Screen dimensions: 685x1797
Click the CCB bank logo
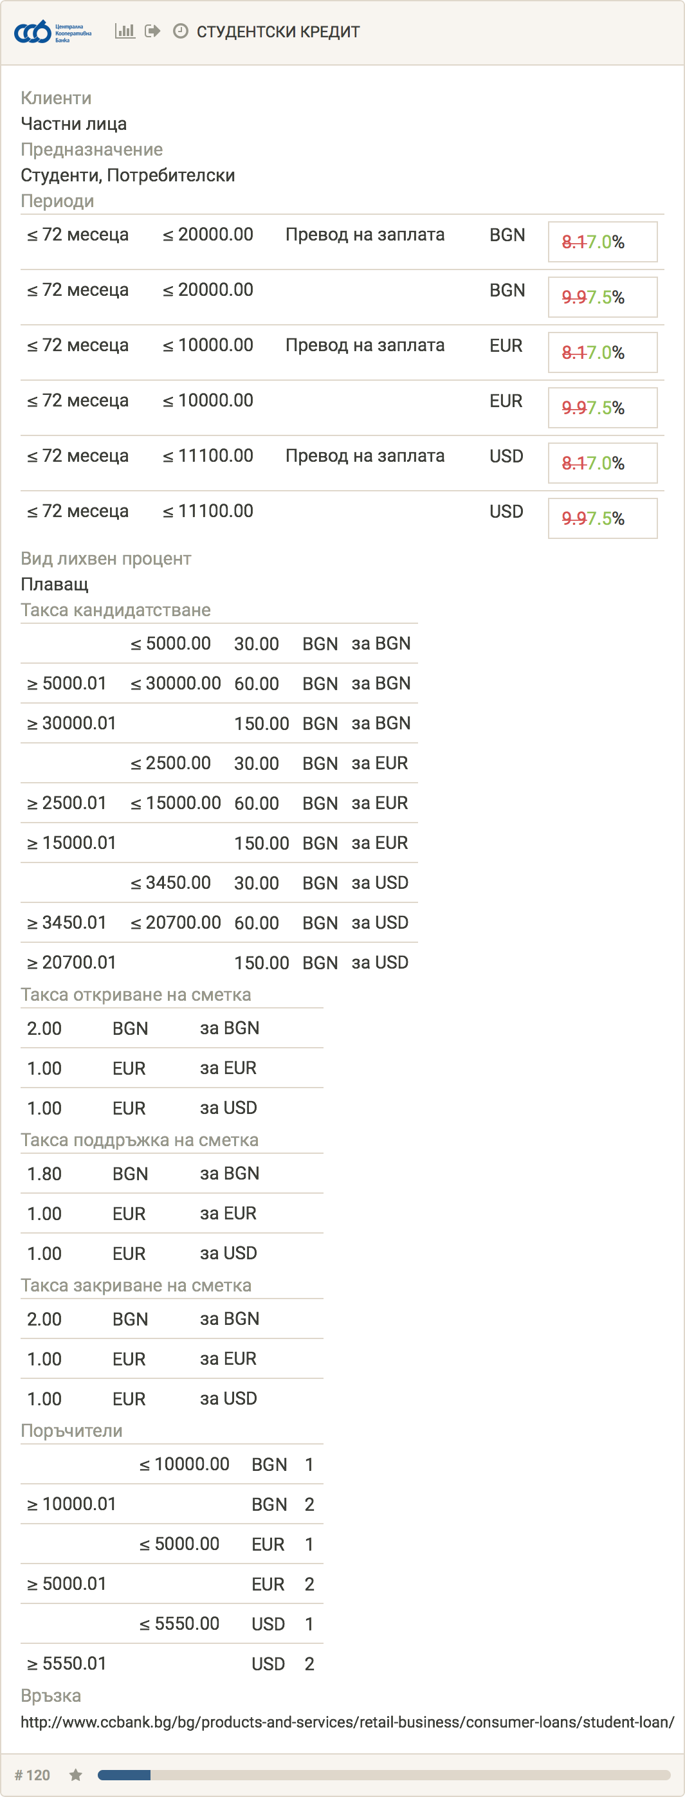coord(52,32)
